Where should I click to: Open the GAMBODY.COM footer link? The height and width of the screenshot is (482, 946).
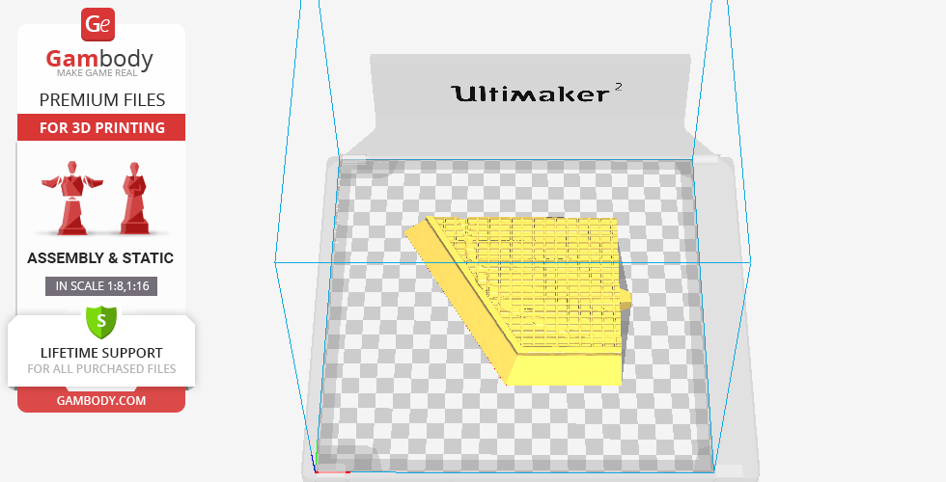click(101, 400)
